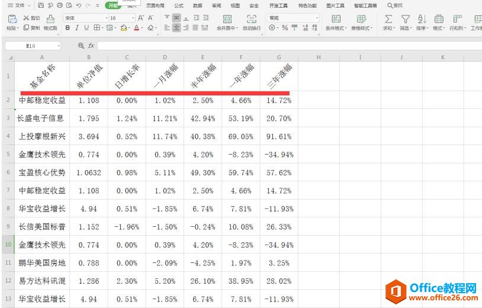482x308 pixels.
Task: Align text left horizontally
Action: tap(167, 28)
